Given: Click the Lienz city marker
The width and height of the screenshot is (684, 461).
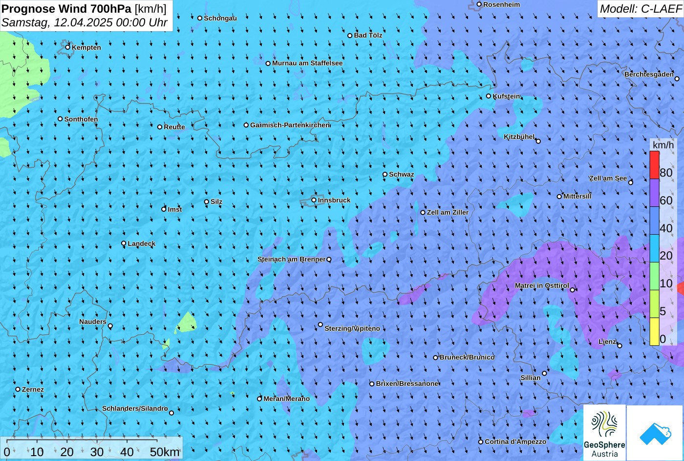Looking at the screenshot, I should pos(620,345).
